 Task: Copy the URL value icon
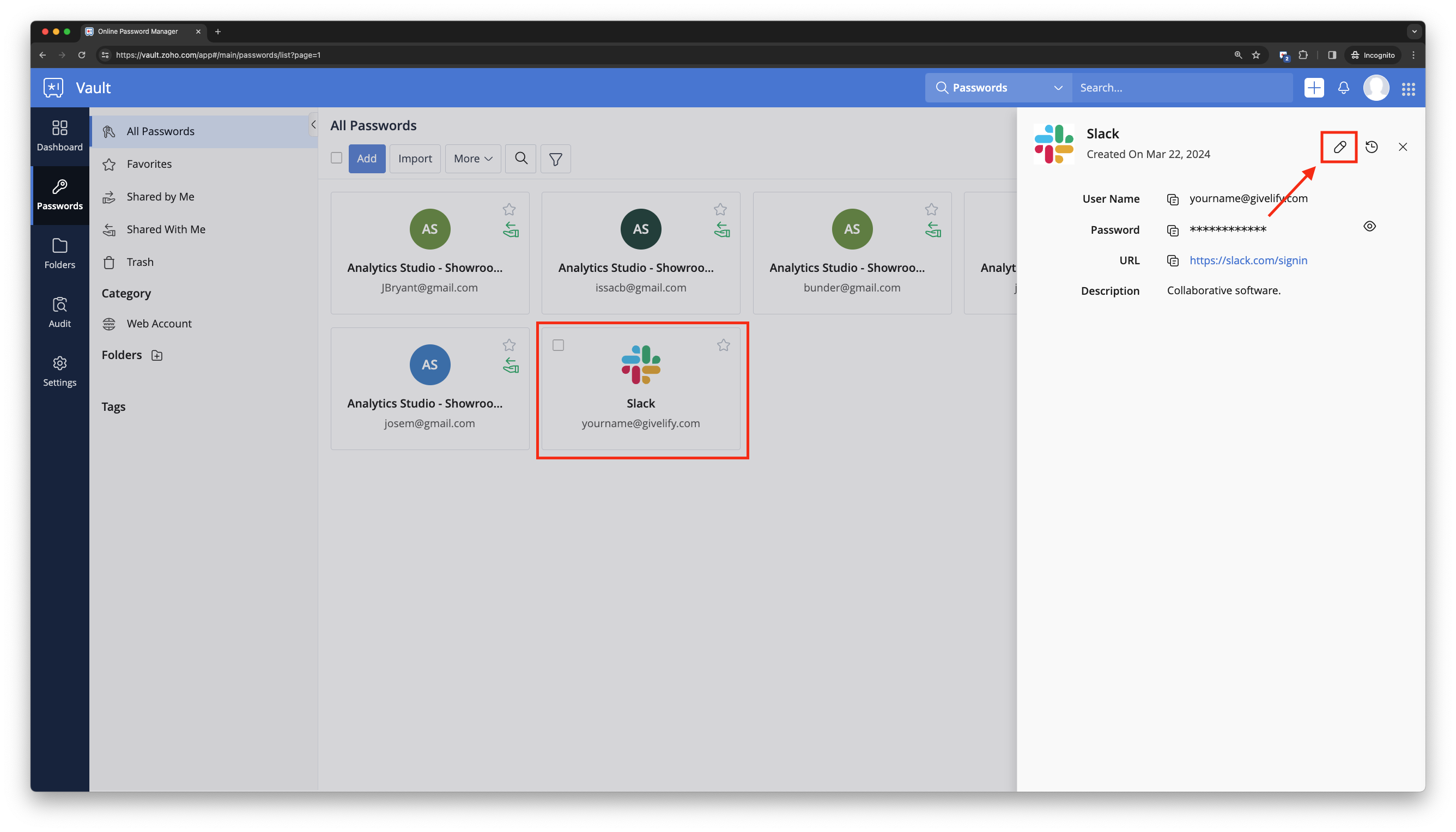pos(1173,260)
